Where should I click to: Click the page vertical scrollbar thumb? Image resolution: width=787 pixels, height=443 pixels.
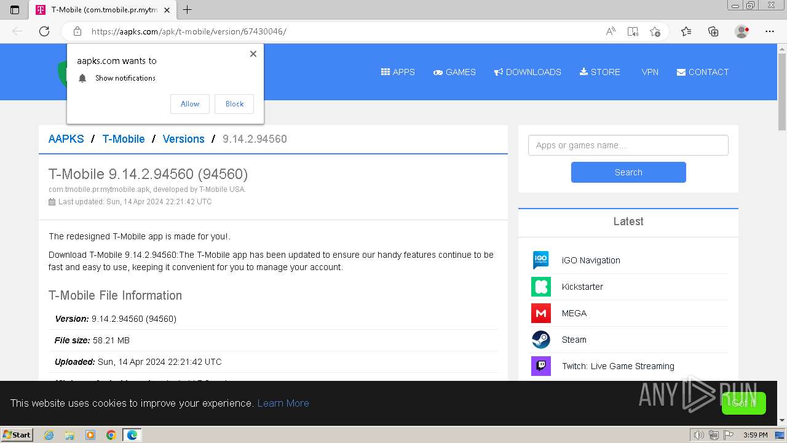782,90
